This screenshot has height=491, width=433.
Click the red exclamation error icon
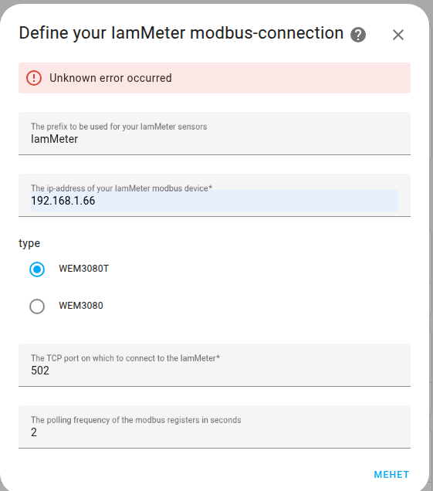[x=34, y=78]
